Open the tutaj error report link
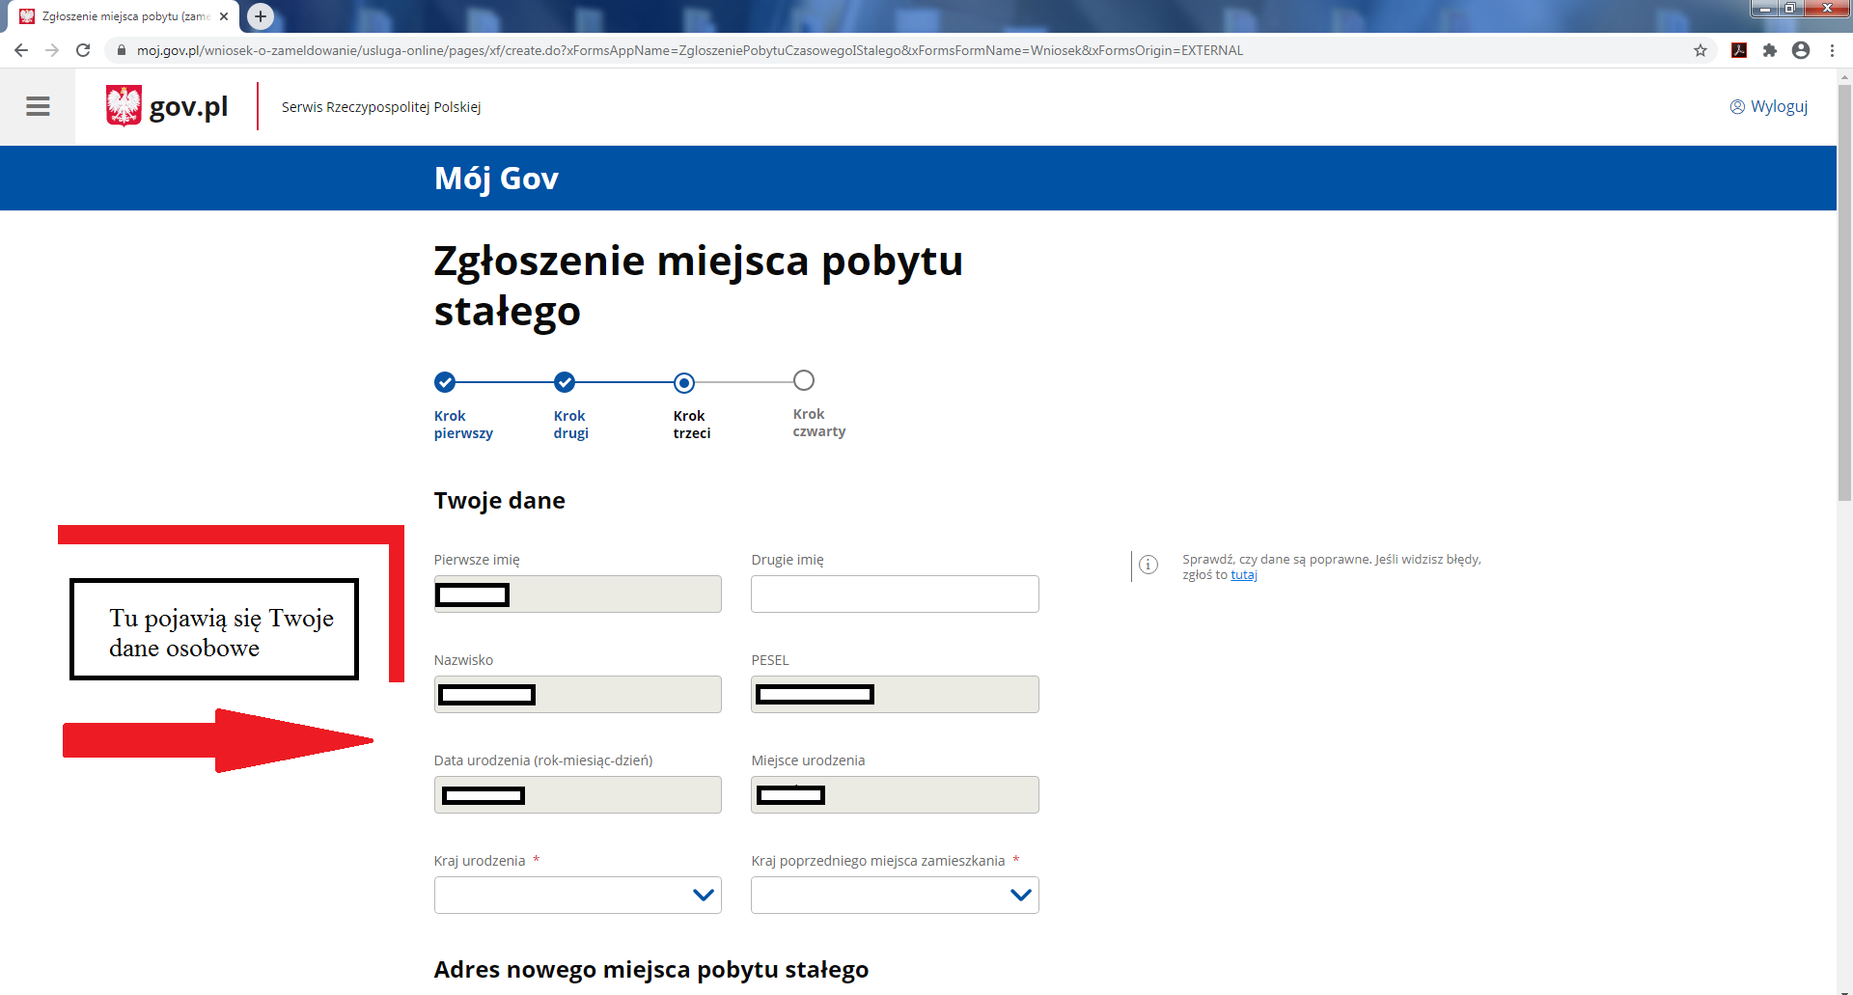 (1244, 575)
